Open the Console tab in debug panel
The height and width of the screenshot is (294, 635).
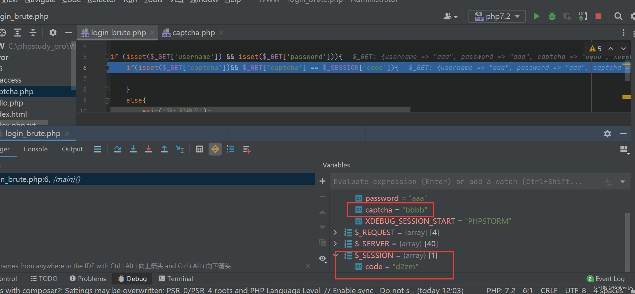[x=36, y=149]
